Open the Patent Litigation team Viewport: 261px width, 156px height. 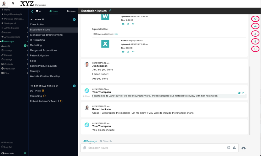click(39, 55)
